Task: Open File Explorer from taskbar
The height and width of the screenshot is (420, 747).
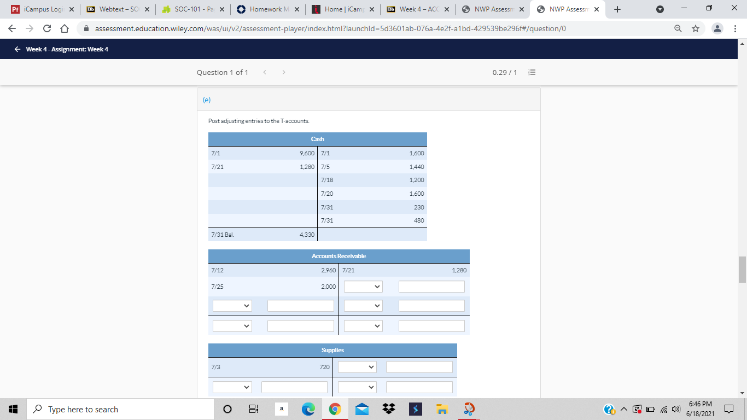Action: pyautogui.click(x=441, y=410)
